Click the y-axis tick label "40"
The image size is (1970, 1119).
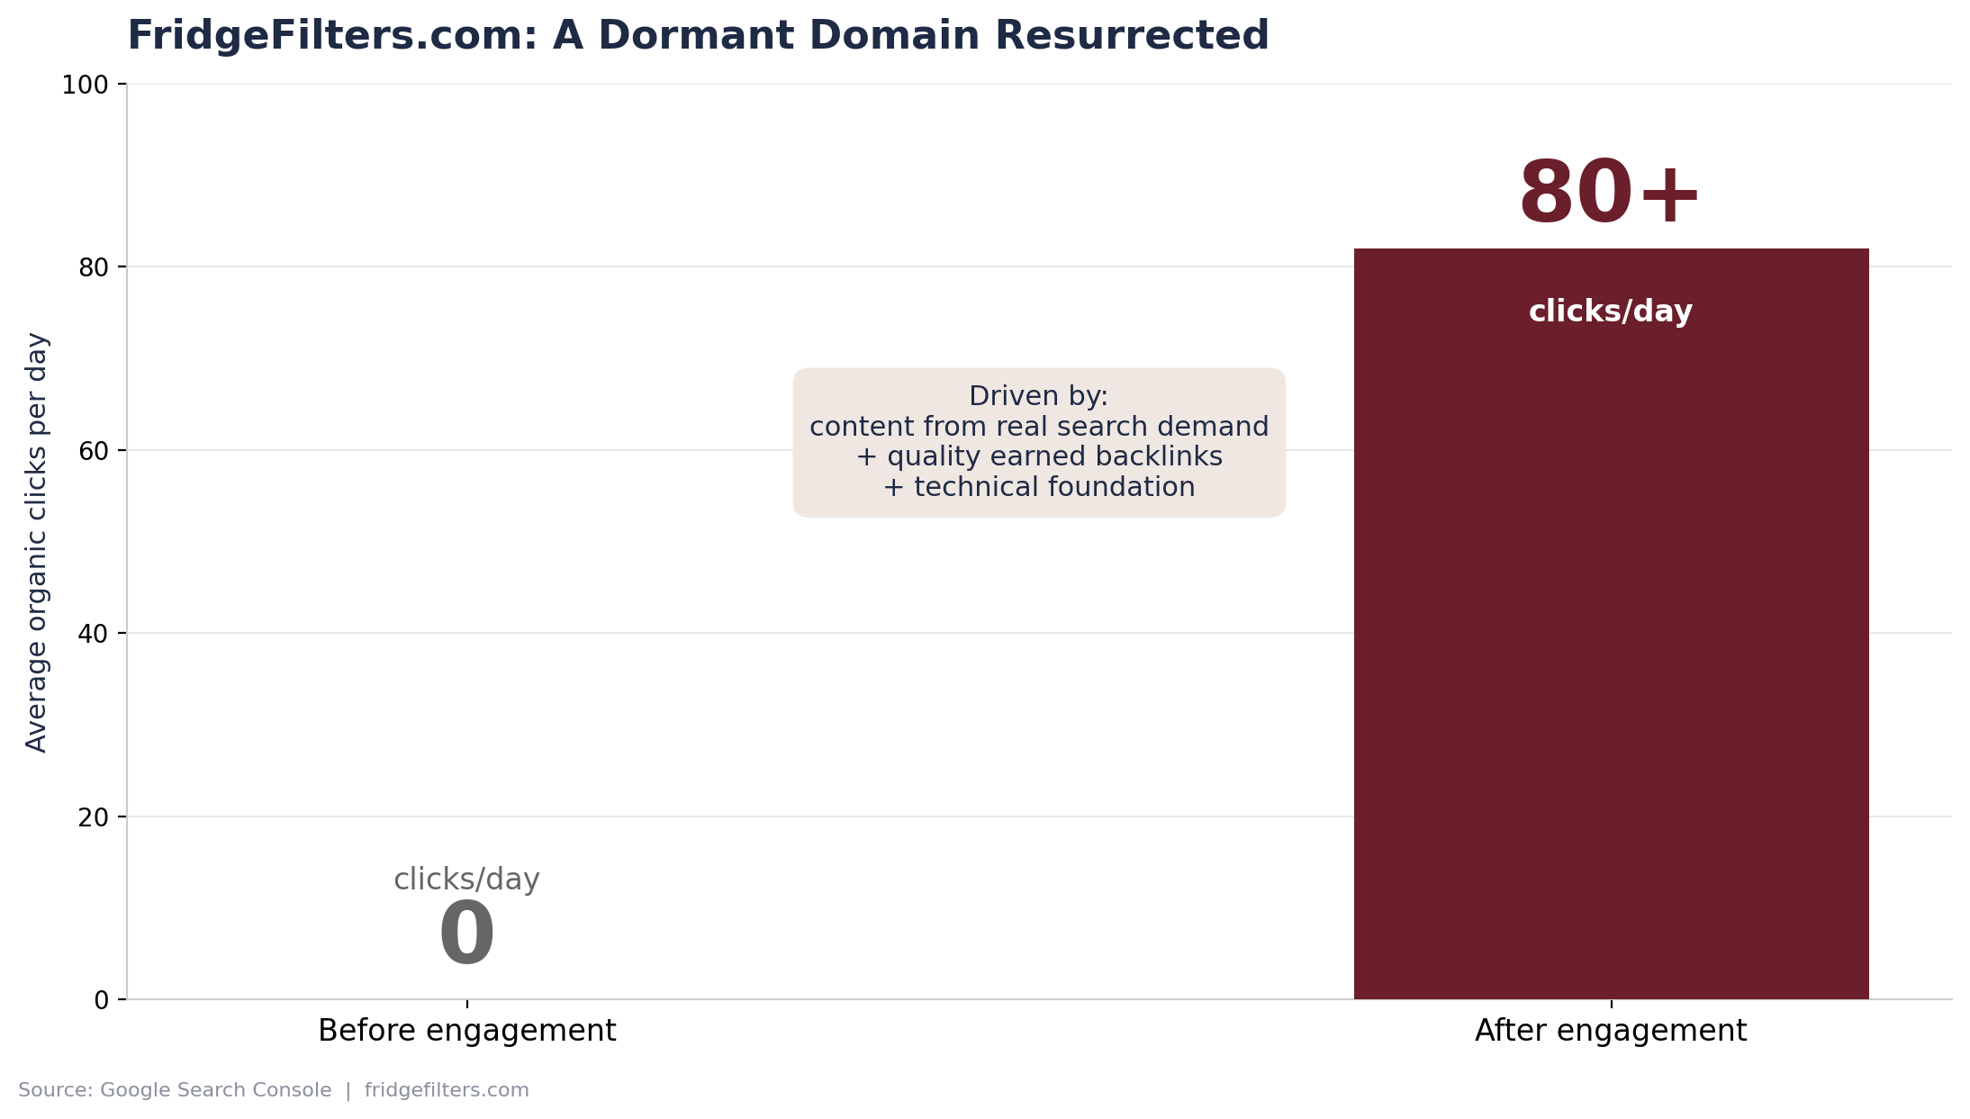94,634
